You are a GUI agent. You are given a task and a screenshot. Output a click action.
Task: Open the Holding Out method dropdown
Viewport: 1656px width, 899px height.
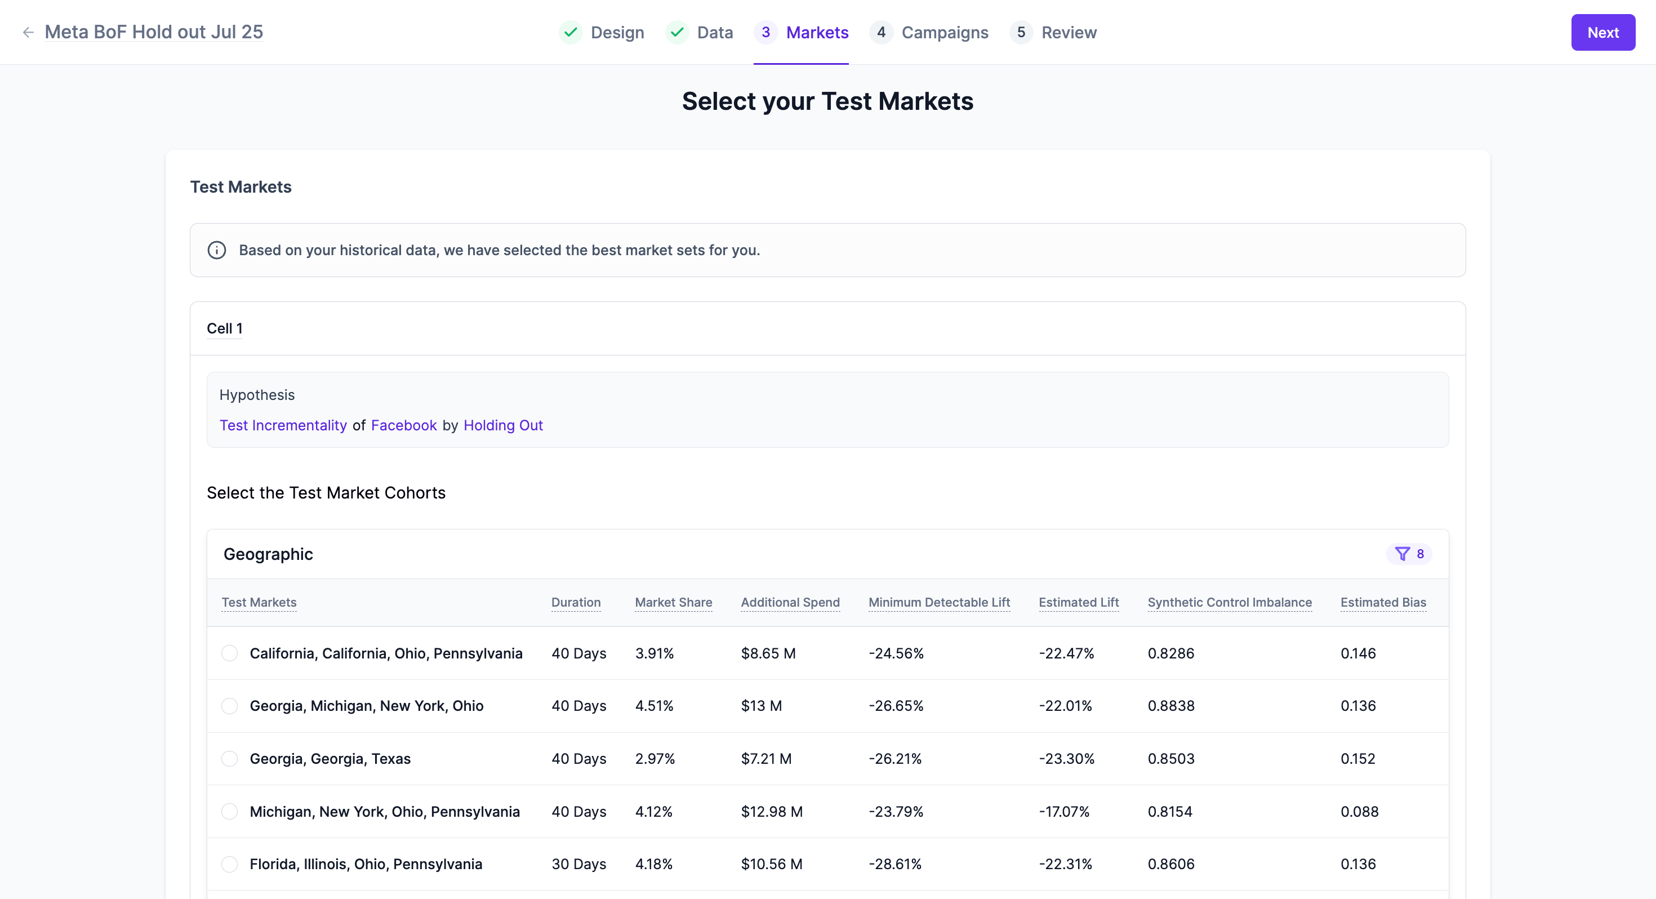point(502,425)
